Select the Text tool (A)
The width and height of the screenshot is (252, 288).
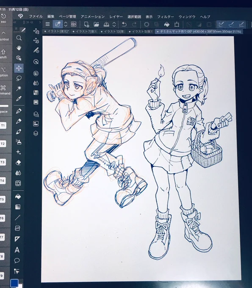click(x=17, y=250)
